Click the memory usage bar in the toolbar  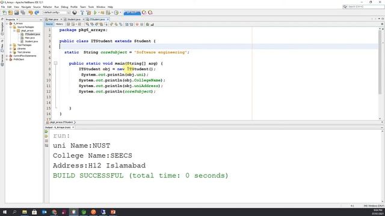click(x=132, y=13)
